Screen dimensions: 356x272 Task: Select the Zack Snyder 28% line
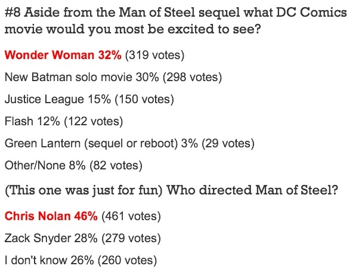coord(83,238)
